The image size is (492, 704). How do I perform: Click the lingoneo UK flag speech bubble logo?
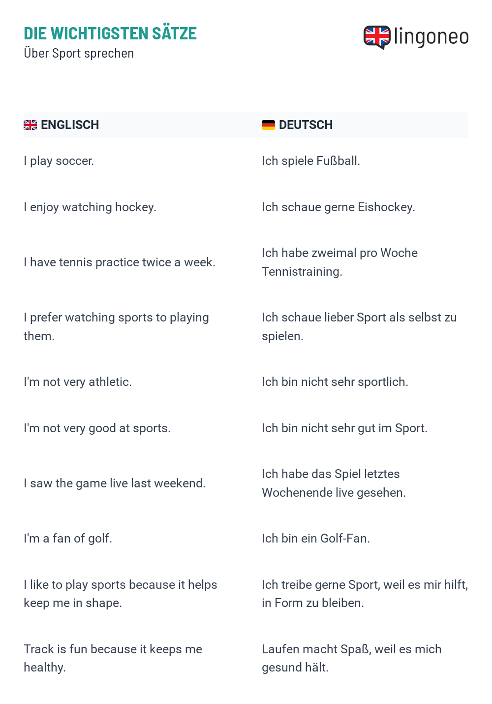[377, 37]
